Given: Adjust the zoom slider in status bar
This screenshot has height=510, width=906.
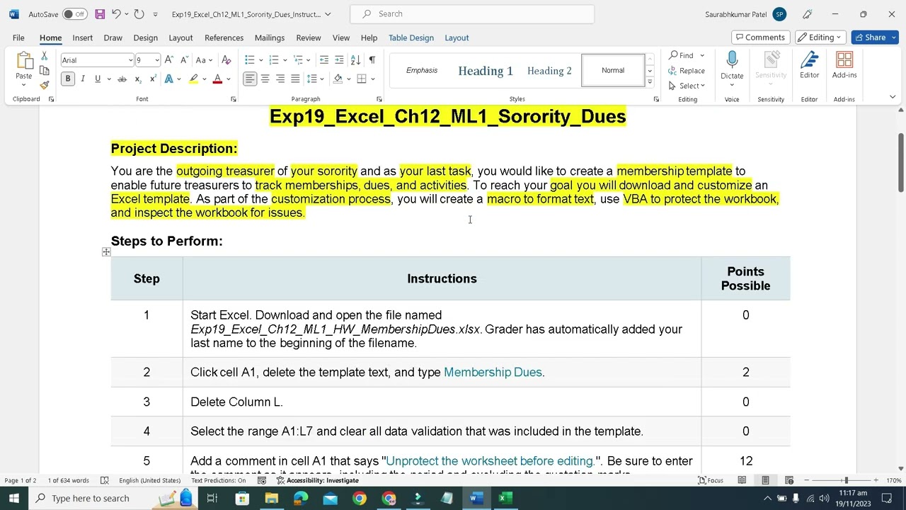Looking at the screenshot, I should (846, 480).
